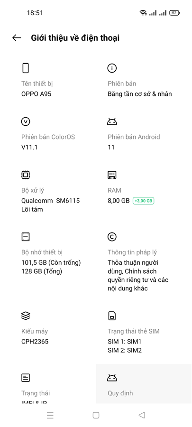192x427 pixels.
Task: Tap the SIM card icon
Action: 112,316
